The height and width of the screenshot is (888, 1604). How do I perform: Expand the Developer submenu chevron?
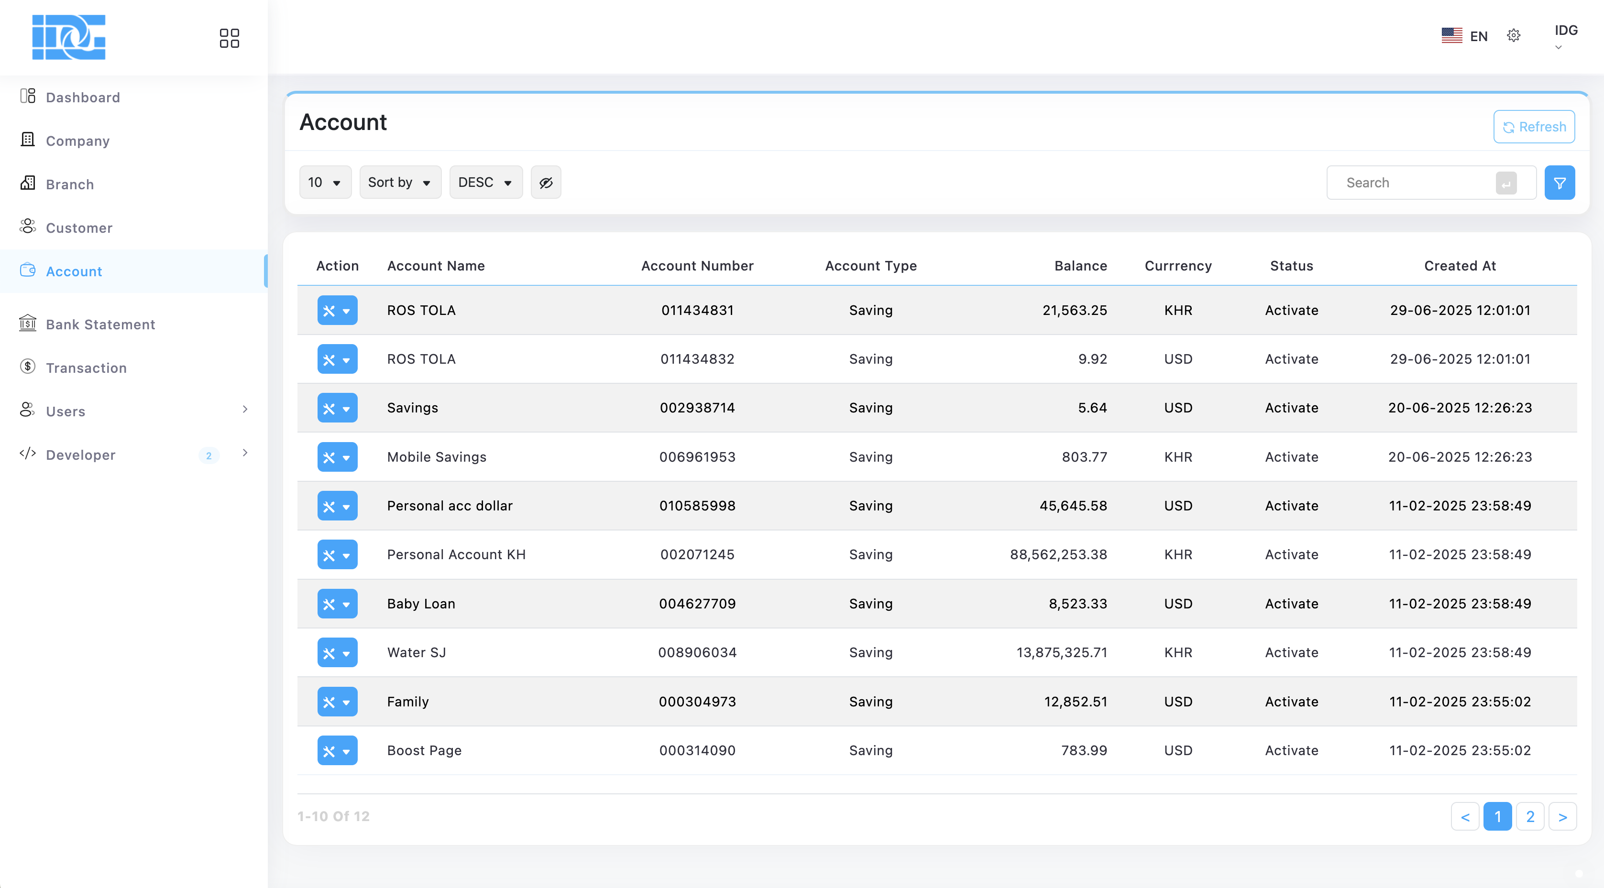tap(245, 453)
